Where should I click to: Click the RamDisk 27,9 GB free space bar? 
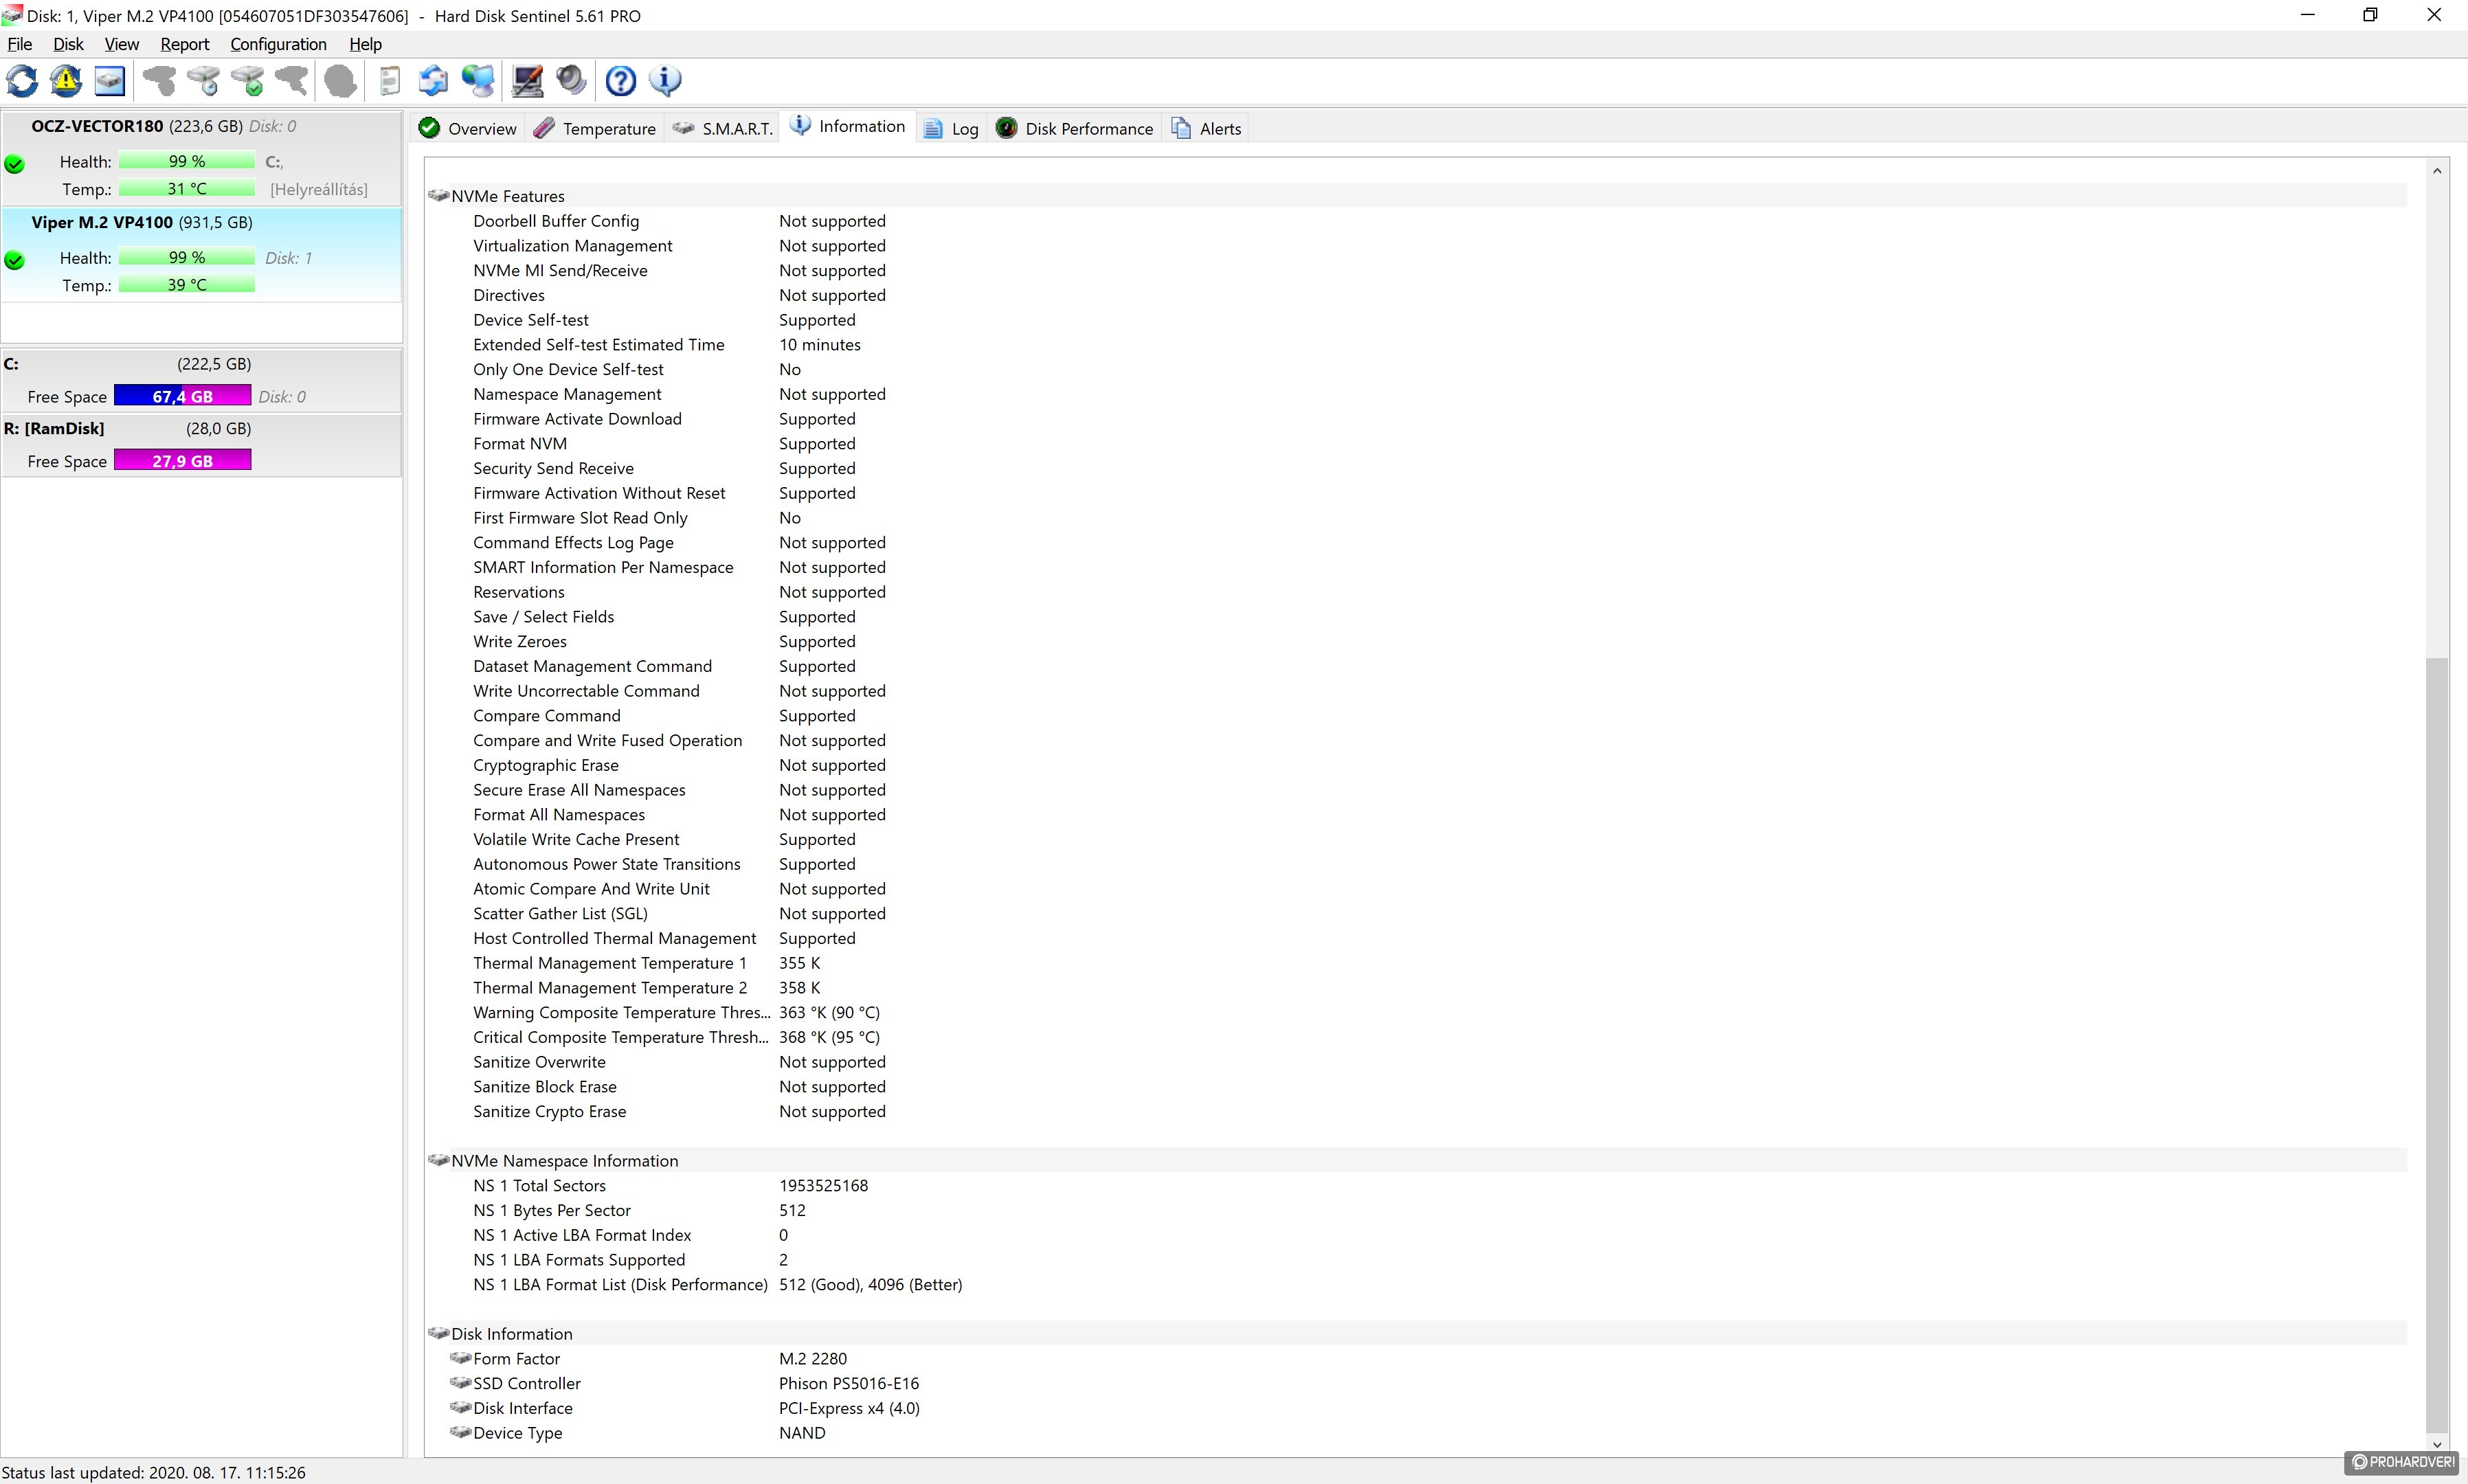coord(182,460)
